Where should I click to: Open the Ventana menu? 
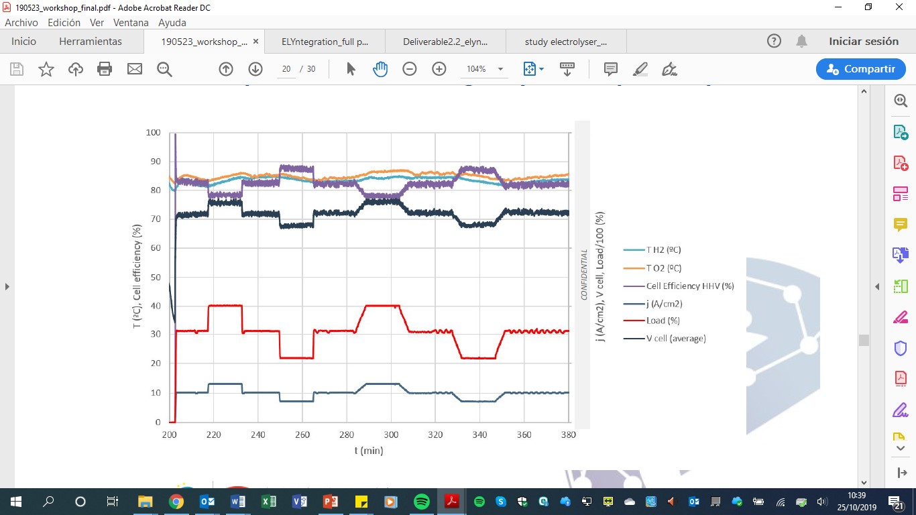(131, 22)
